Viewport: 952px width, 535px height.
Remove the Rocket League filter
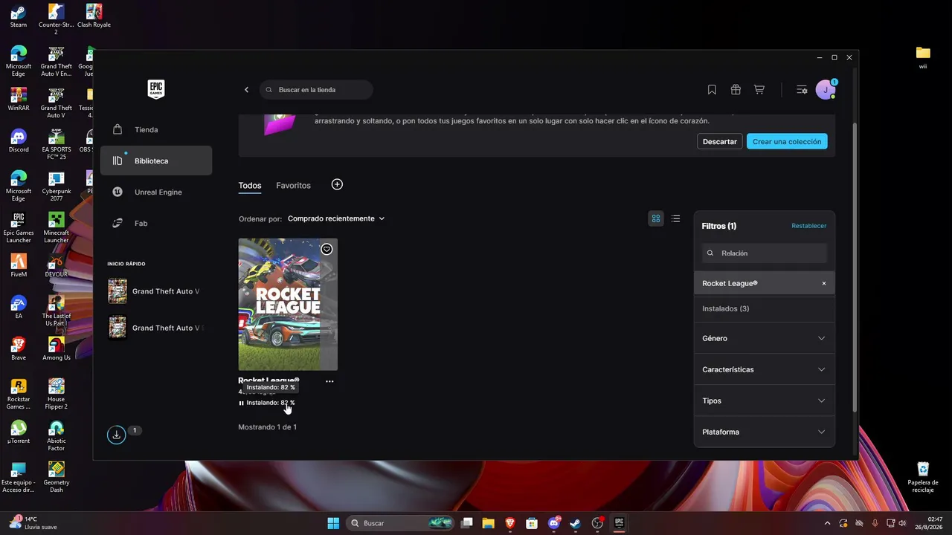(823, 283)
